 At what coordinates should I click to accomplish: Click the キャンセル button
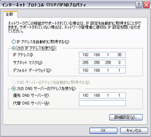tap(134, 131)
